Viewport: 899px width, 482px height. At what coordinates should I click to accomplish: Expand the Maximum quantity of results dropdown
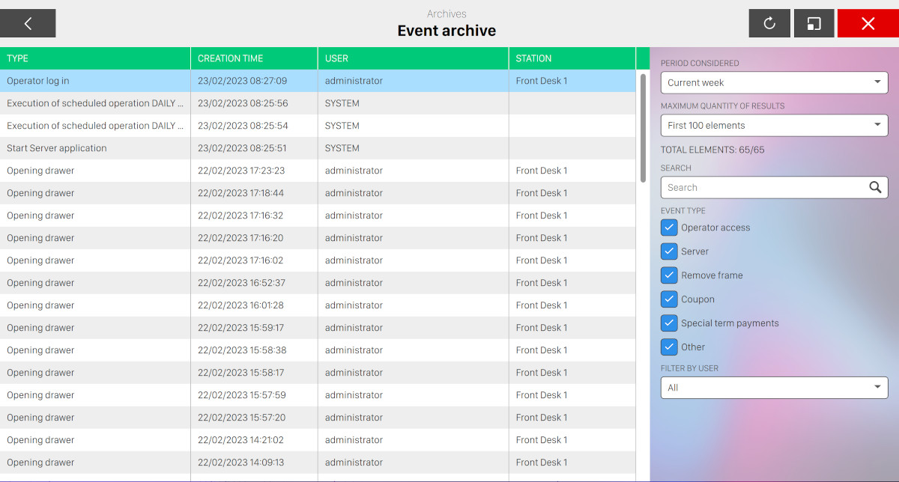click(774, 125)
